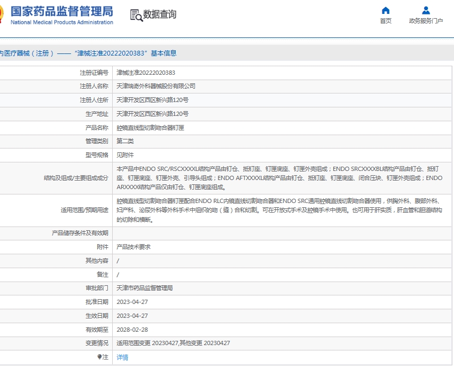Click the 备注 row label
This screenshot has height=367, width=454.
pyautogui.click(x=103, y=275)
